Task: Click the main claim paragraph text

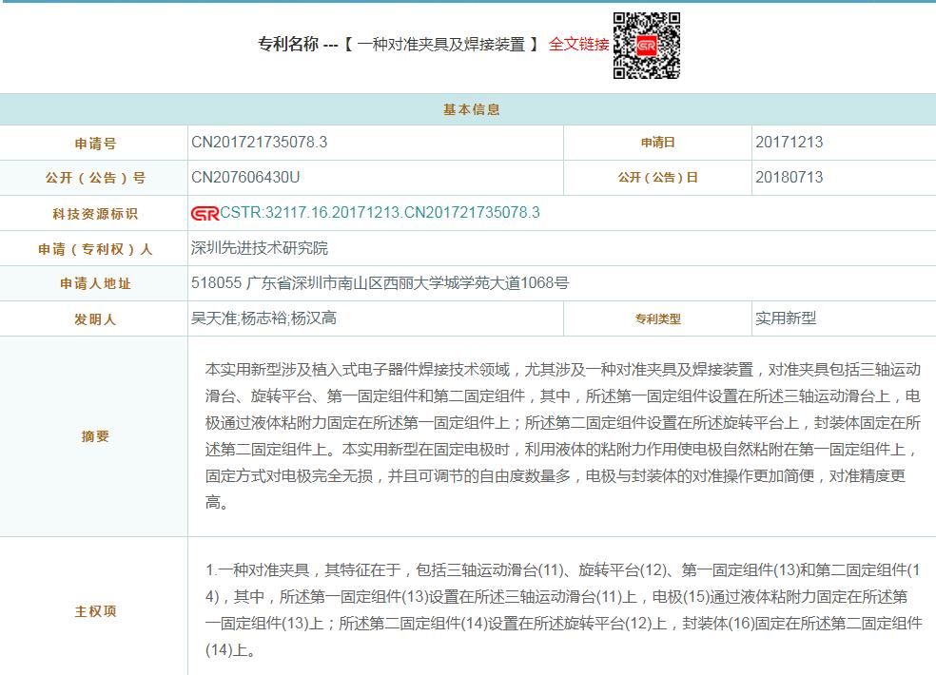Action: [x=561, y=610]
